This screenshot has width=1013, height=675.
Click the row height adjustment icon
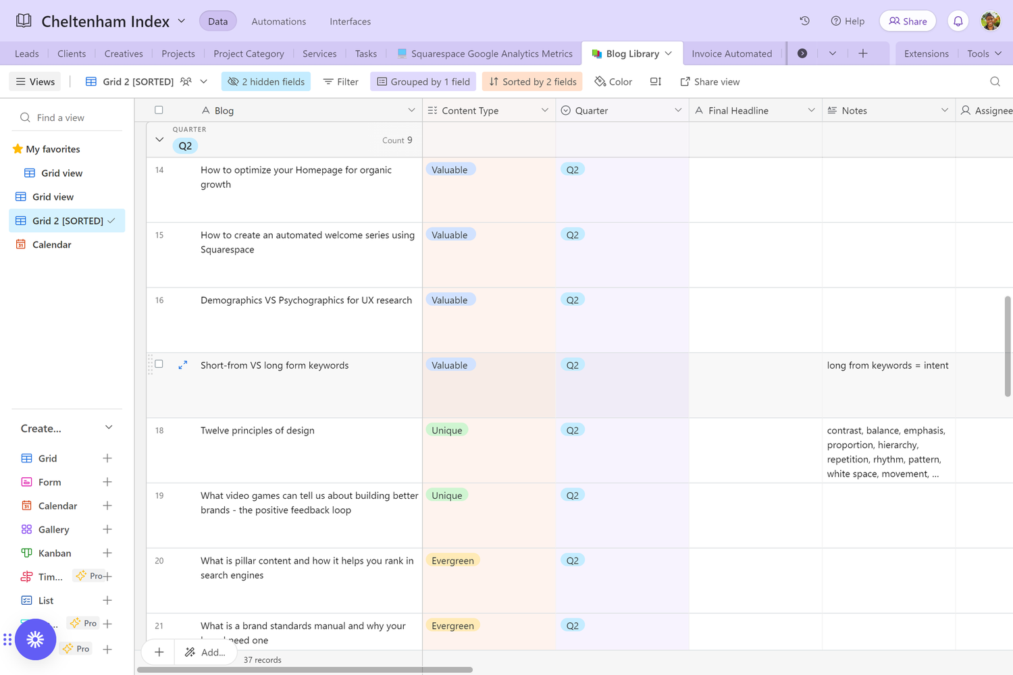coord(654,81)
